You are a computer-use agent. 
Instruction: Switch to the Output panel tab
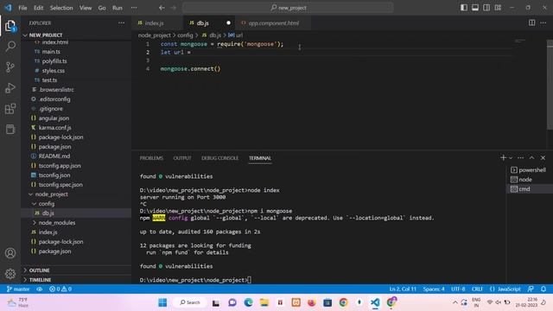182,158
